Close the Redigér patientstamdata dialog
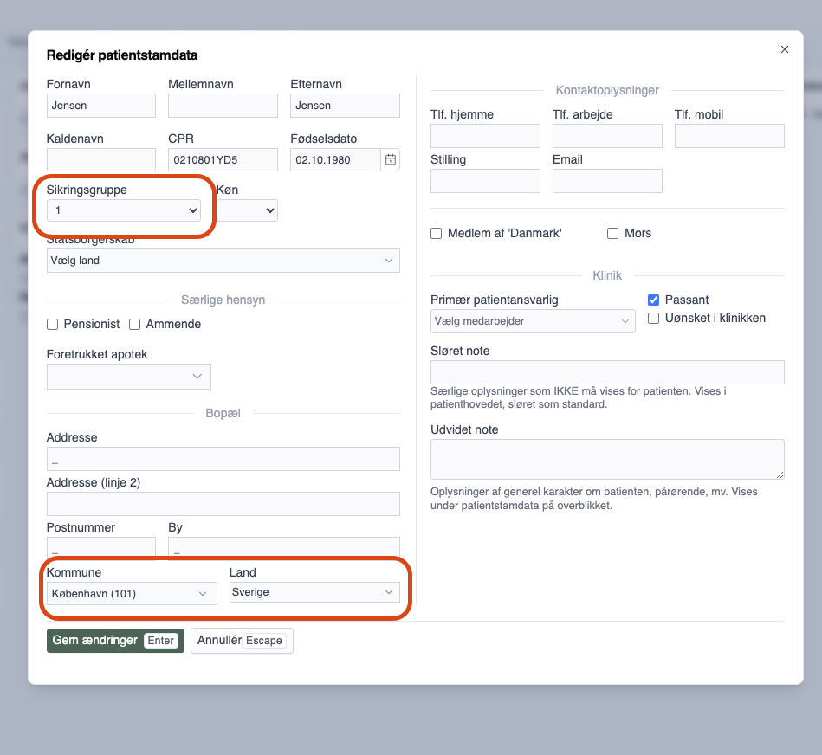Screen dimensions: 822x755 785,49
